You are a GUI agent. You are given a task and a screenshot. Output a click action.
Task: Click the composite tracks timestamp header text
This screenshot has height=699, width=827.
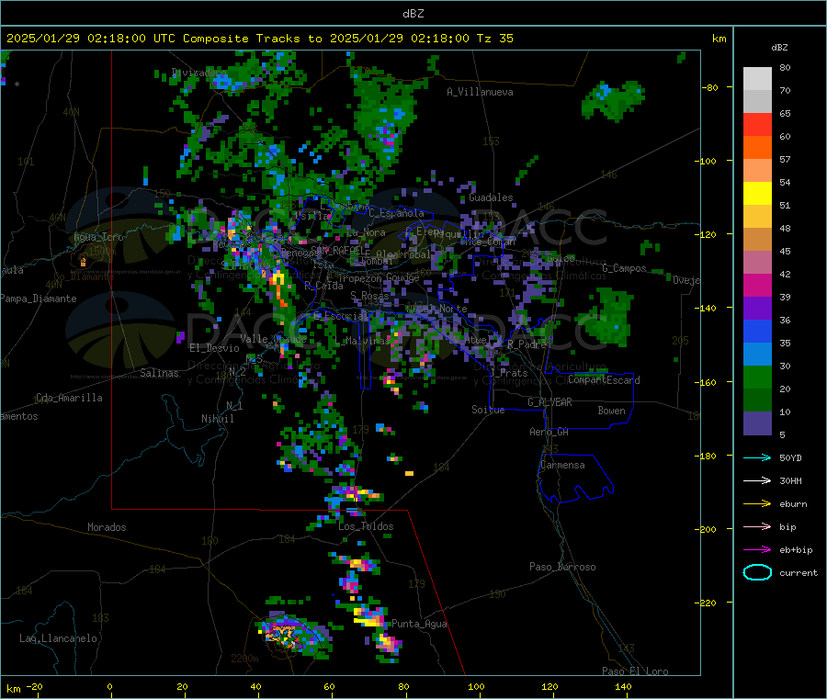(x=259, y=38)
